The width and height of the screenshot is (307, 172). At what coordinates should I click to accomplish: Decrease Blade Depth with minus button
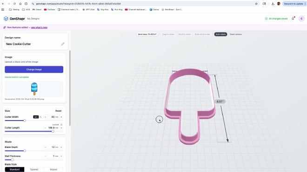pos(46,147)
